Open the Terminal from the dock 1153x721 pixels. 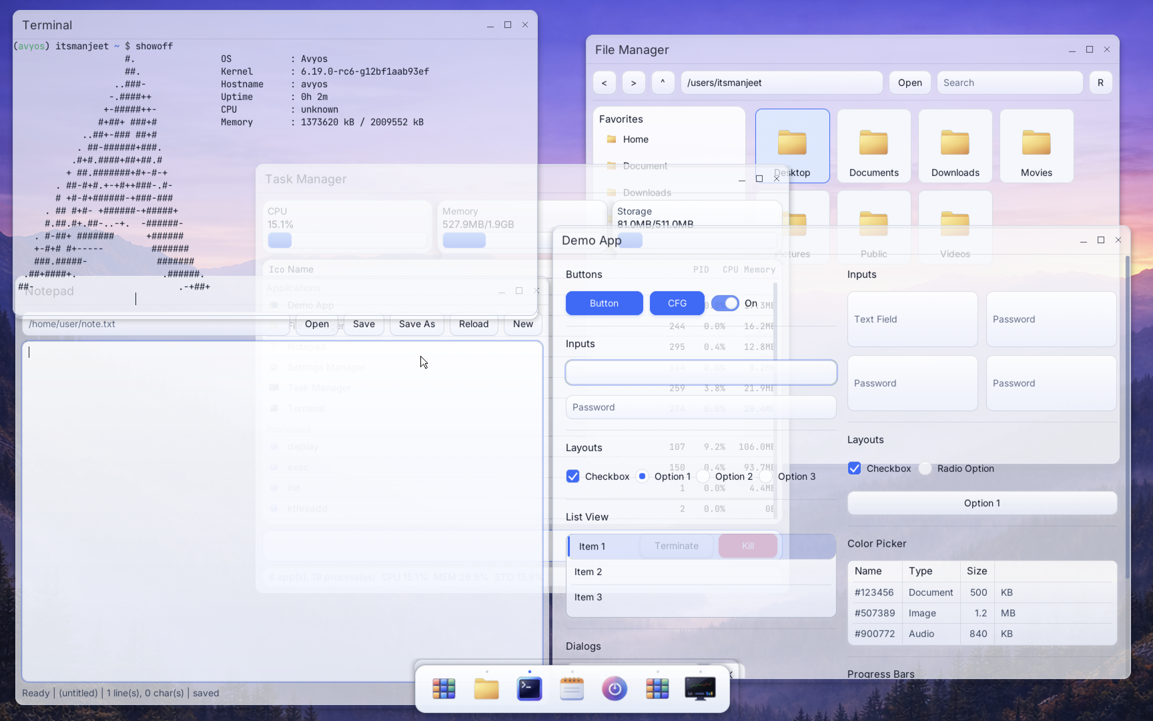pyautogui.click(x=529, y=688)
